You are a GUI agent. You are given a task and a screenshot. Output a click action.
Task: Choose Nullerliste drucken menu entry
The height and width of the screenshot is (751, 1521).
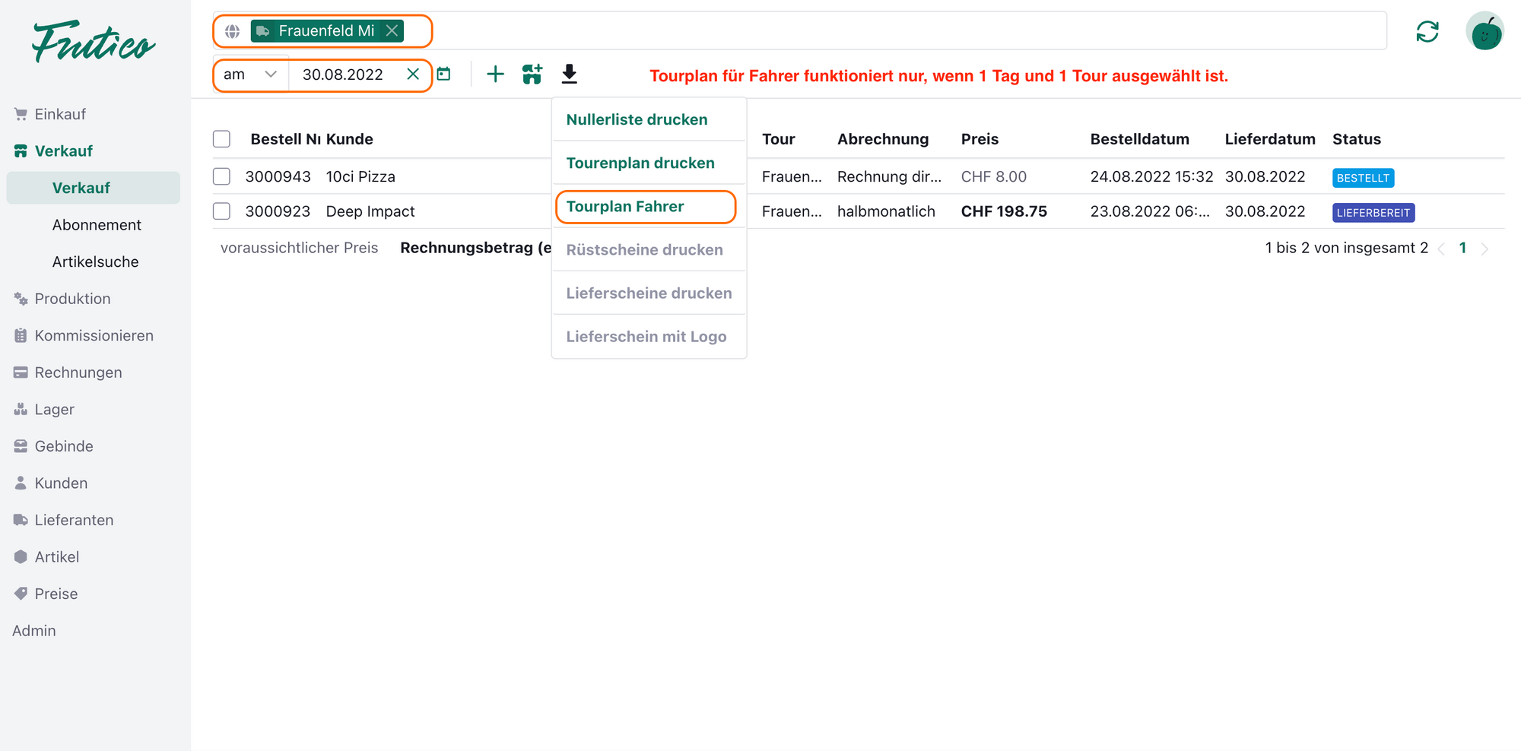click(637, 120)
